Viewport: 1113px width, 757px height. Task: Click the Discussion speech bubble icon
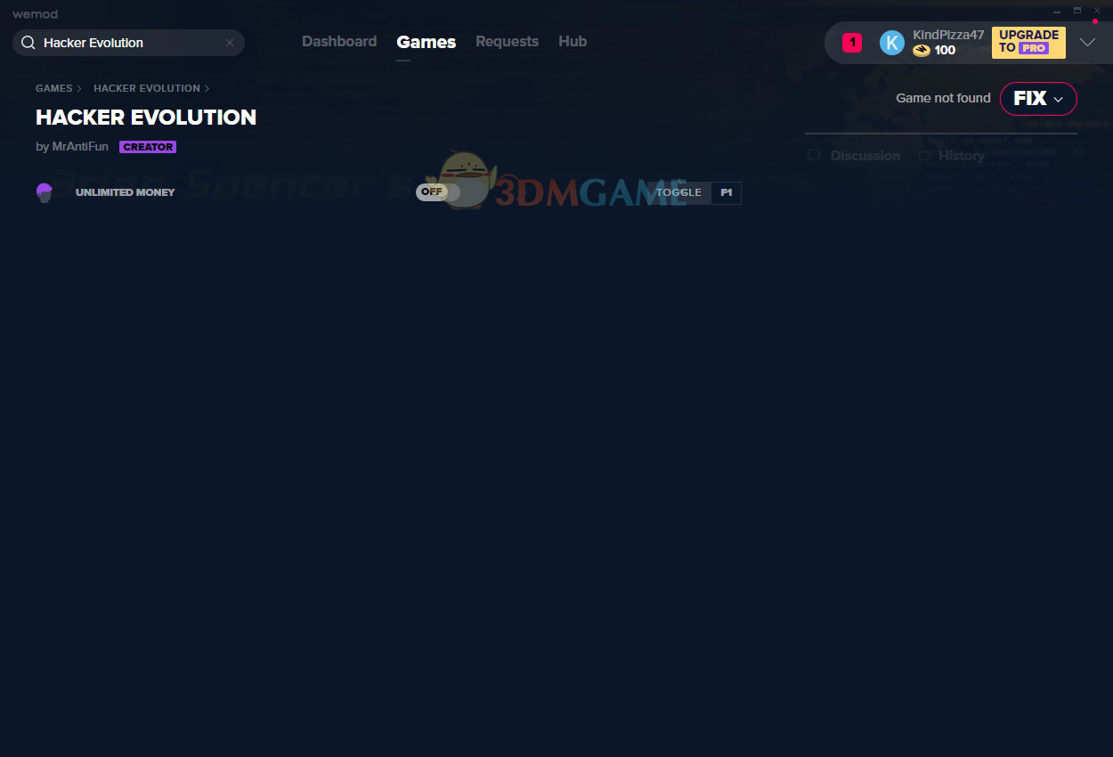814,156
